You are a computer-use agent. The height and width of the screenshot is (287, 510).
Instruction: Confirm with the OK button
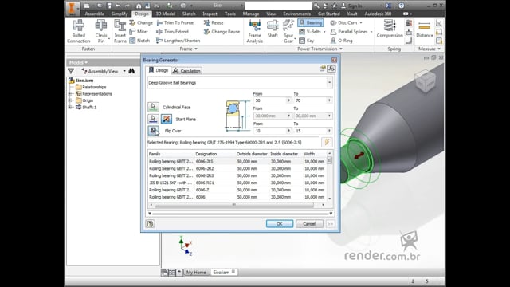(280, 223)
